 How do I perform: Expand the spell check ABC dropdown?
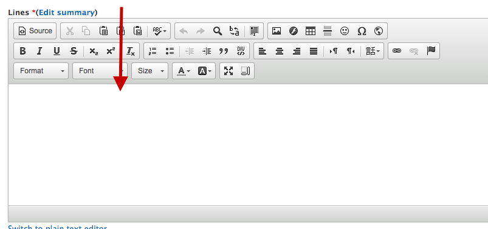[x=159, y=31]
